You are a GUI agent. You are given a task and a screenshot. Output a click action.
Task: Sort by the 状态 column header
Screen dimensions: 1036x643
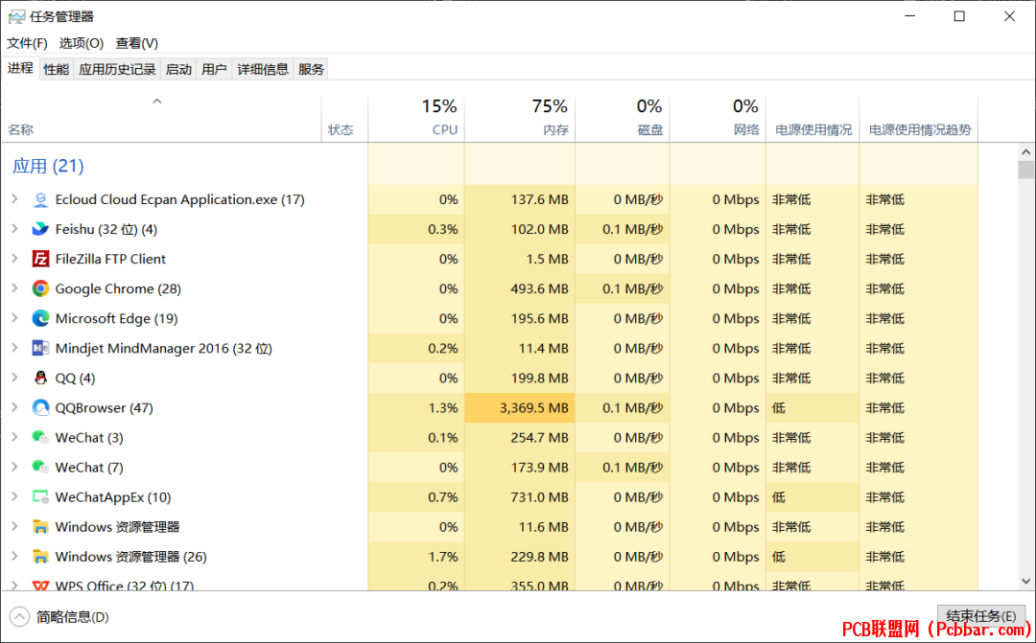pyautogui.click(x=345, y=119)
